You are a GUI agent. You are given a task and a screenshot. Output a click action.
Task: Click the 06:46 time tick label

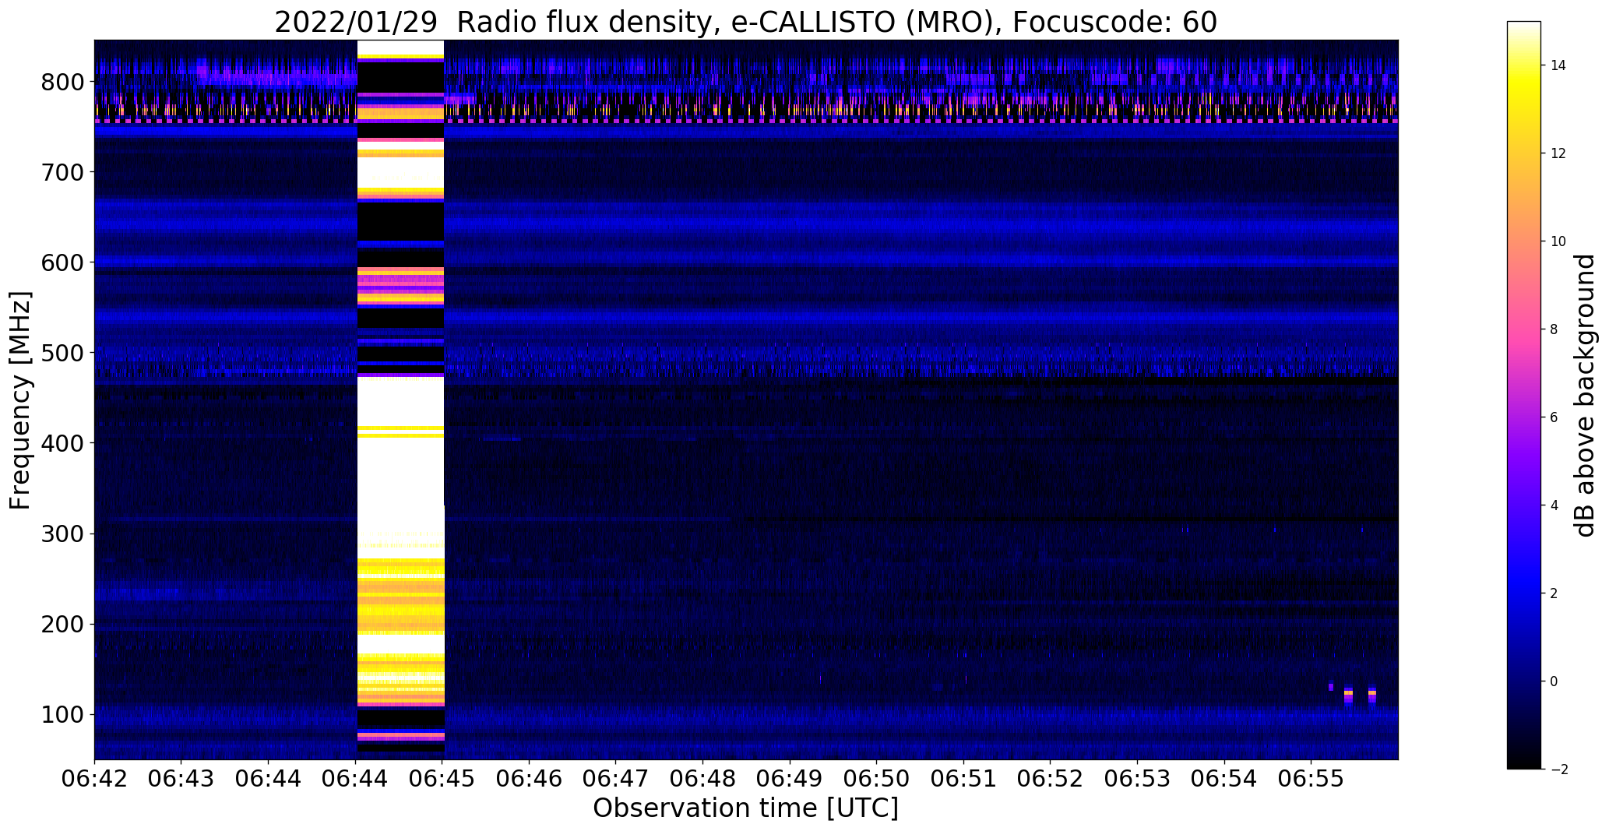point(530,780)
